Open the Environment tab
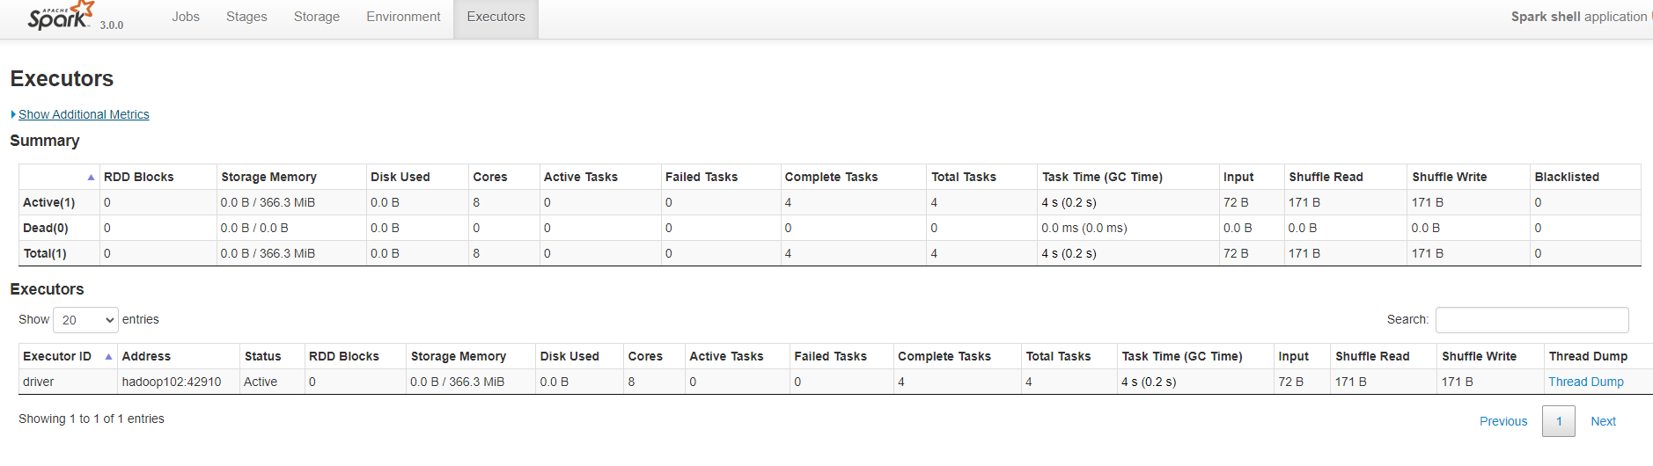 click(x=403, y=17)
